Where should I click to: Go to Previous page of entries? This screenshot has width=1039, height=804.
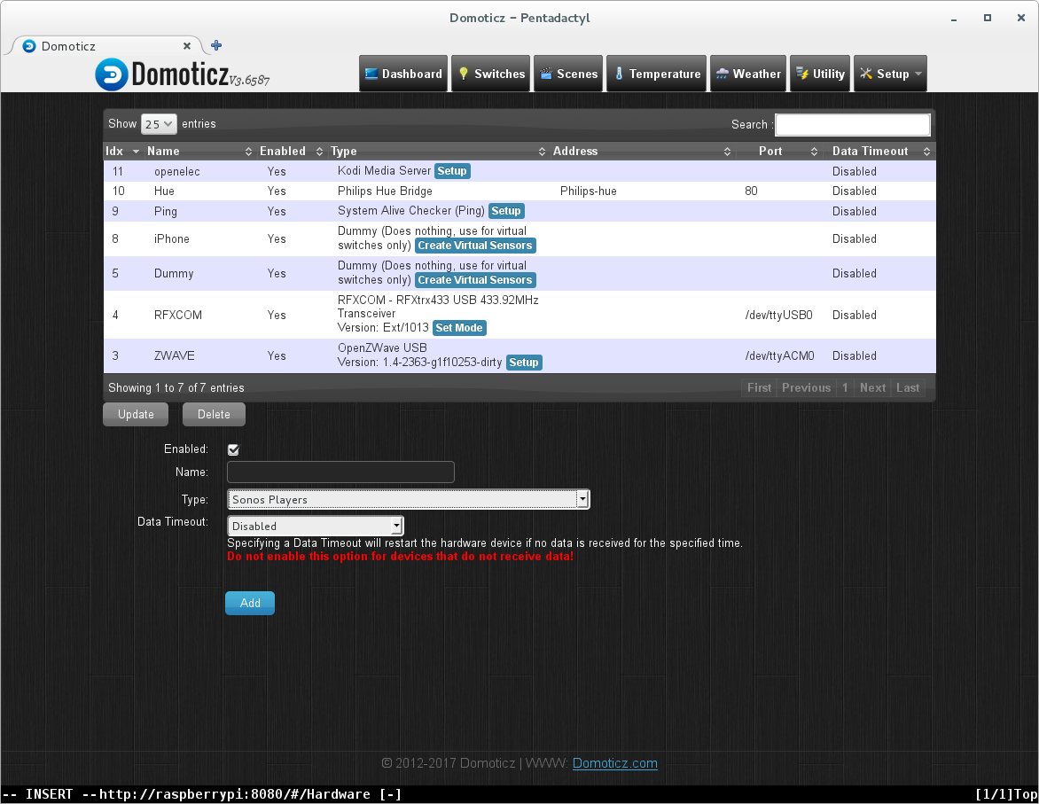tap(806, 387)
